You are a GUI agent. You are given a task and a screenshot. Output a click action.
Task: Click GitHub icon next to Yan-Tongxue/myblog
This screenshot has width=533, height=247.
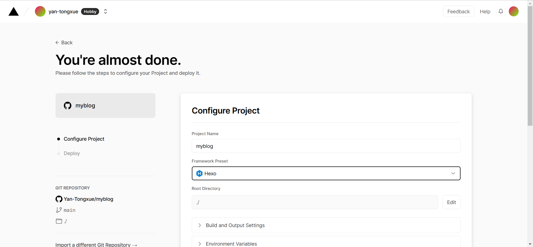[x=59, y=199]
